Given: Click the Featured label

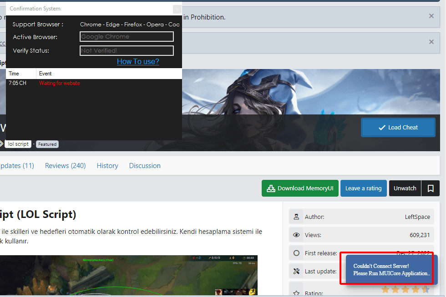Looking at the screenshot, I should (x=47, y=144).
